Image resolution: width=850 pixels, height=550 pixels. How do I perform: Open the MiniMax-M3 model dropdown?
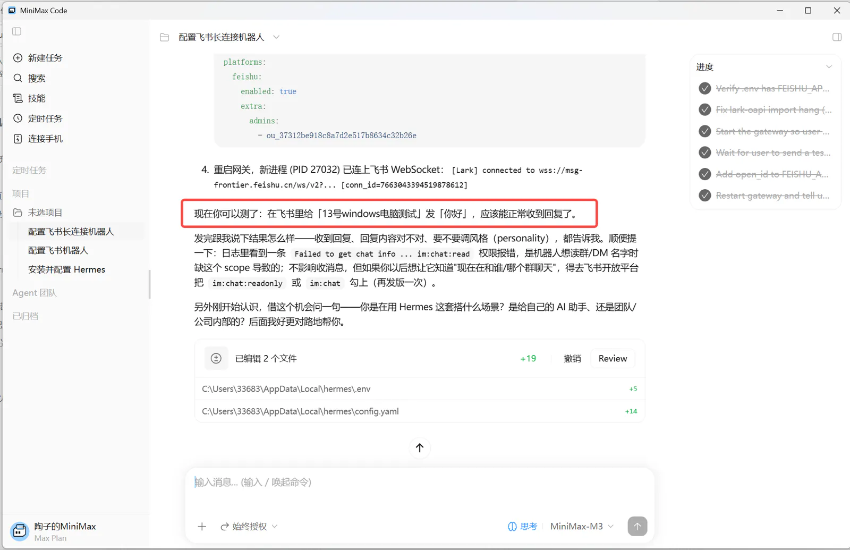click(x=582, y=527)
